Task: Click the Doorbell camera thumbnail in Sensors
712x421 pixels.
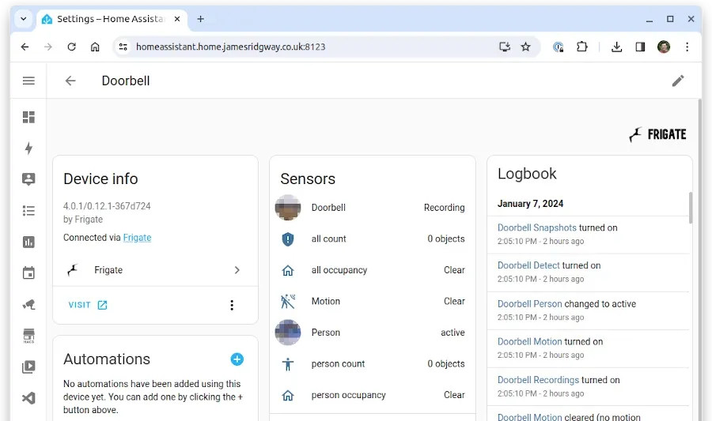Action: point(288,208)
